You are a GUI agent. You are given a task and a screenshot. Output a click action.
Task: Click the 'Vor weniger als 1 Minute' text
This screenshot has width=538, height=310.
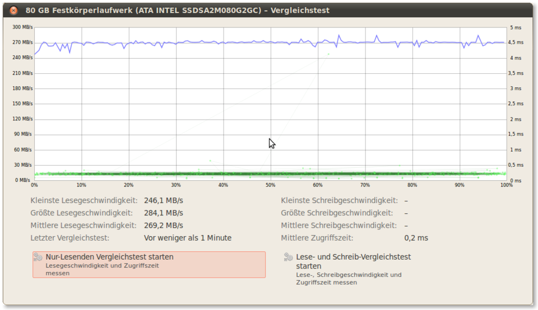click(x=187, y=238)
